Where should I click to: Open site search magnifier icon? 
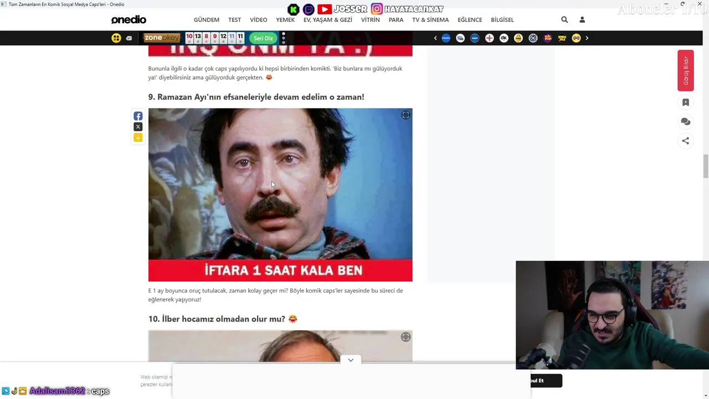564,19
